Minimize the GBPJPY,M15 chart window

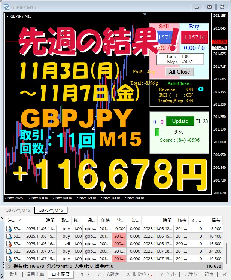197,7
